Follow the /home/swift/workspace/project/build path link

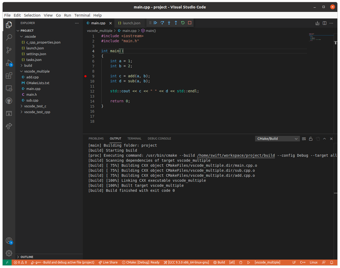tap(236, 155)
